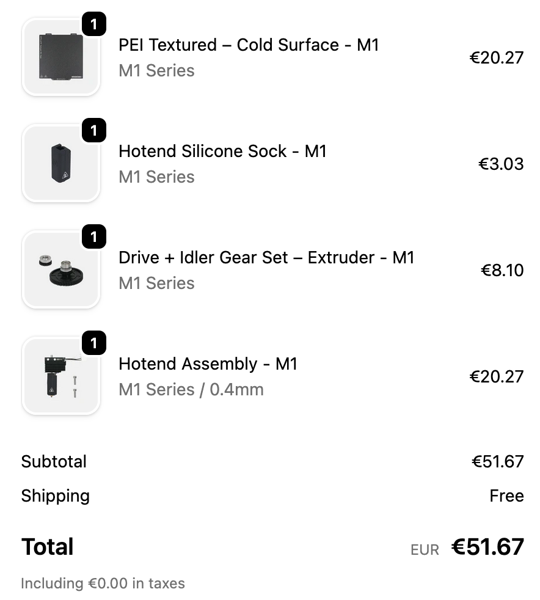Click the PEI Textured plate product thumbnail
The image size is (540, 600).
(60, 57)
